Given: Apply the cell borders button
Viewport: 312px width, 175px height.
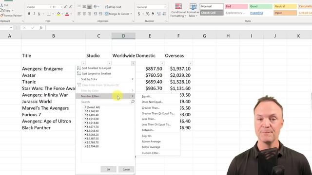Looking at the screenshot, I should pos(49,14).
